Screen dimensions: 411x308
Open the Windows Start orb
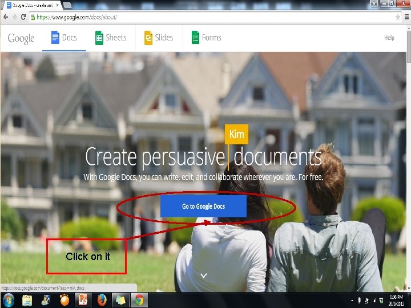[9, 300]
